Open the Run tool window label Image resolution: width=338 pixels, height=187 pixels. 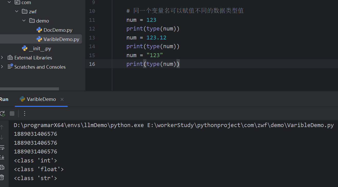tap(4, 99)
